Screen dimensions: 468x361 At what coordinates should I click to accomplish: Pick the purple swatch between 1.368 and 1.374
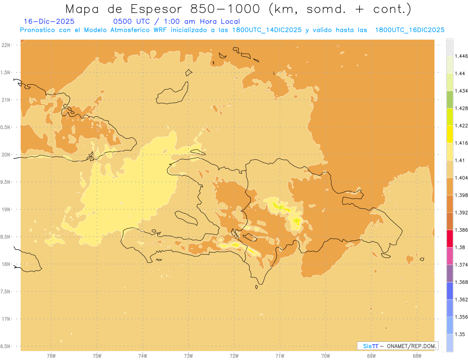click(450, 273)
